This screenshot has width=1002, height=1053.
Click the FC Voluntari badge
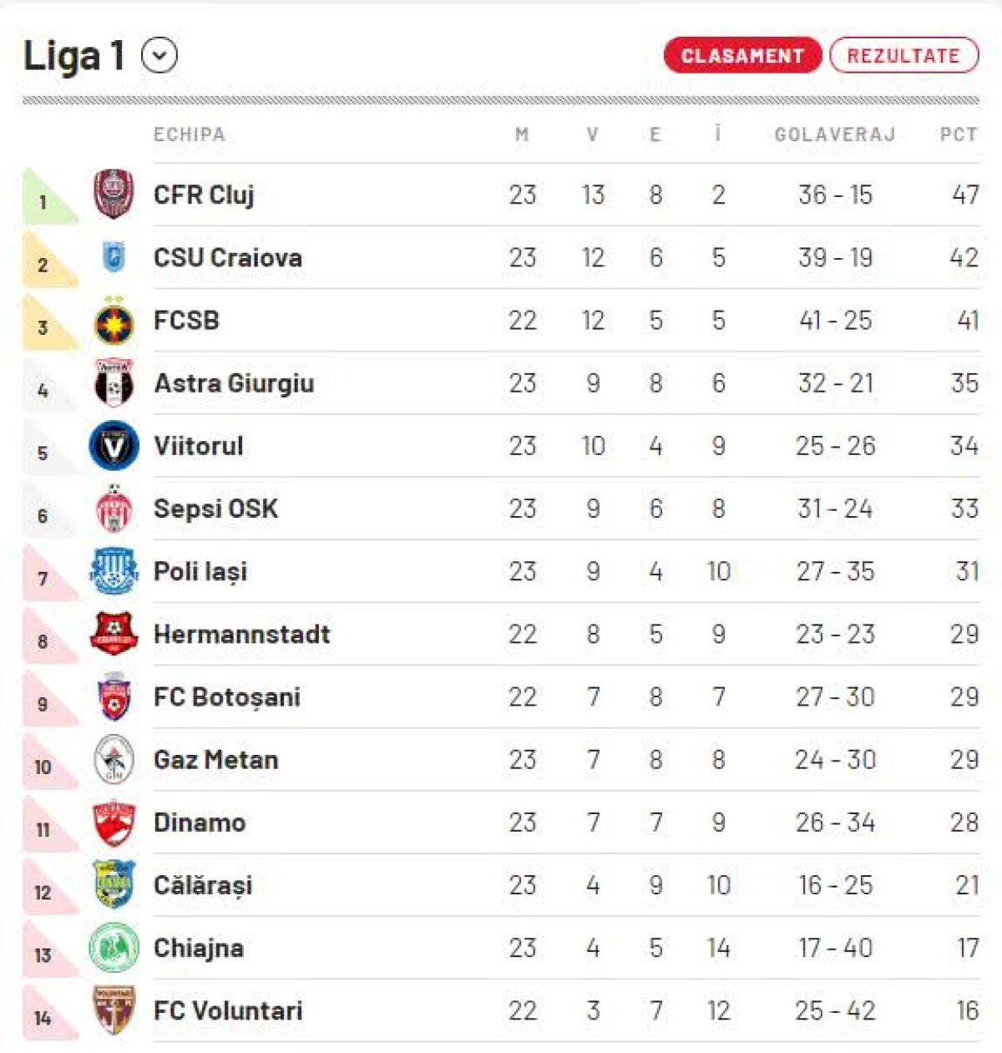pyautogui.click(x=114, y=1010)
